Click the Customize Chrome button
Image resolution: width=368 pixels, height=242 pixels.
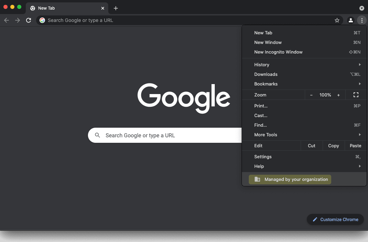pyautogui.click(x=335, y=219)
